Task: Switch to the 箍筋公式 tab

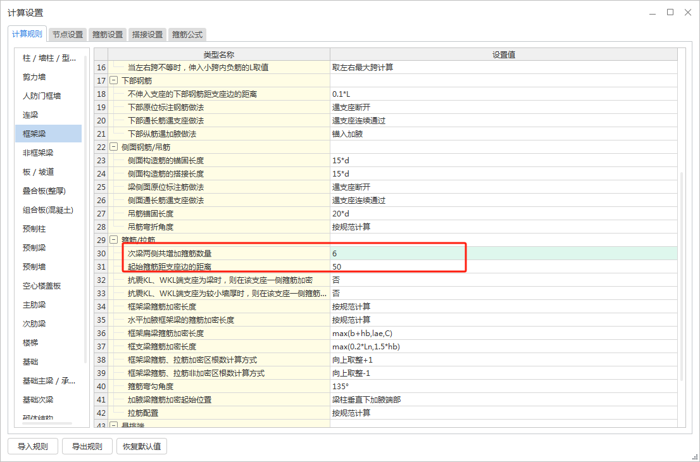Action: pyautogui.click(x=187, y=34)
